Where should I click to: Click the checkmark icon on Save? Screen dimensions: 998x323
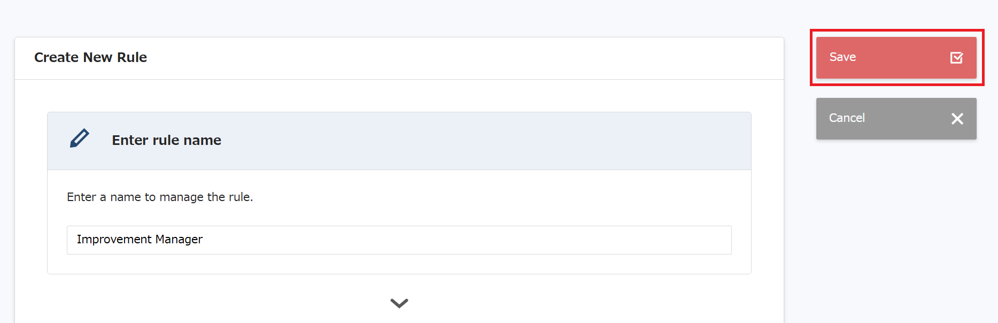[x=956, y=58]
